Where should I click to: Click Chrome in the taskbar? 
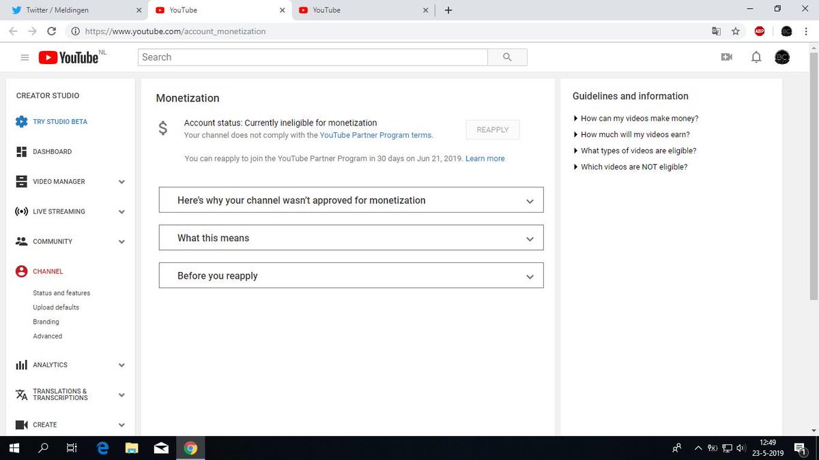191,448
